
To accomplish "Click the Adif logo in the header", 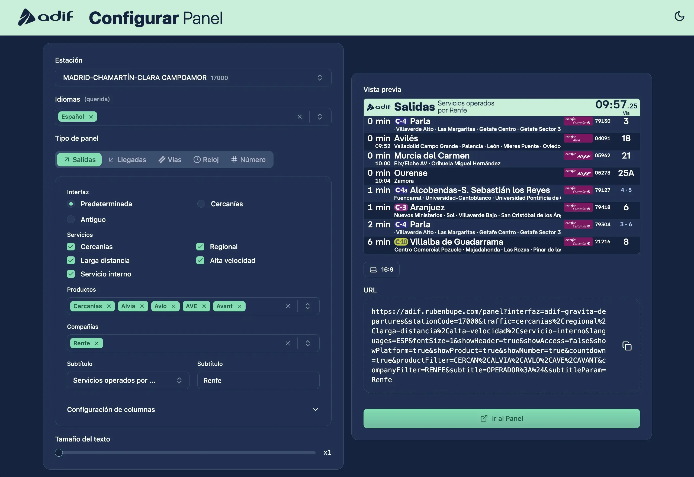I will [46, 17].
